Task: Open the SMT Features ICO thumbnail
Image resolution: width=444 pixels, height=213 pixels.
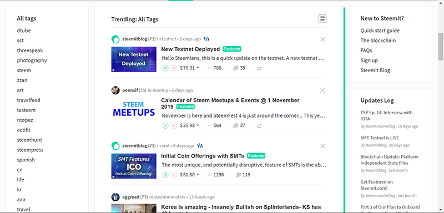Action: (134, 166)
